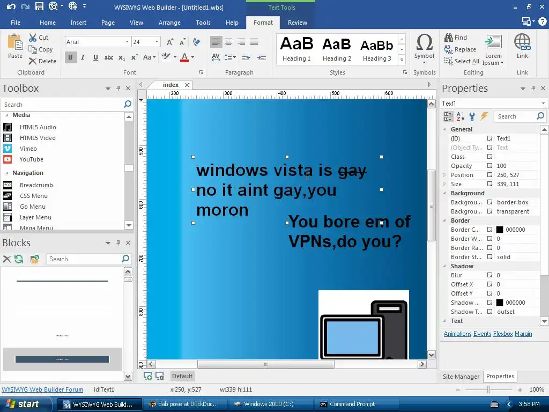549x412 pixels.
Task: Click Select All in Editing
Action: [x=462, y=61]
